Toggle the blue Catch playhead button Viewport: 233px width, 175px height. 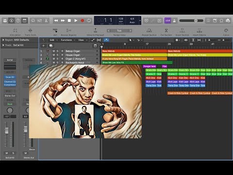[x=106, y=40]
